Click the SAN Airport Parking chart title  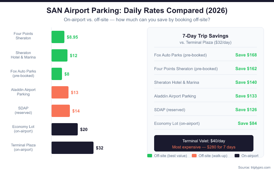[137, 11]
